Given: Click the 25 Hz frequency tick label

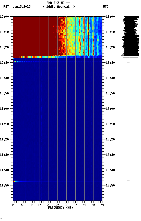Looking at the screenshot, I should tap(57, 205).
